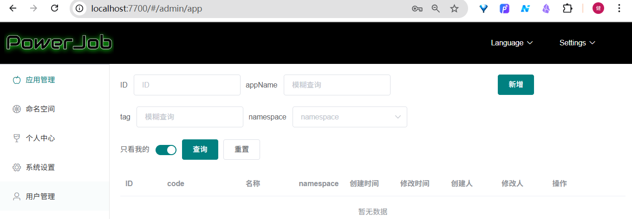The image size is (632, 219).
Task: Open 用户管理 in the sidebar
Action: (54, 196)
